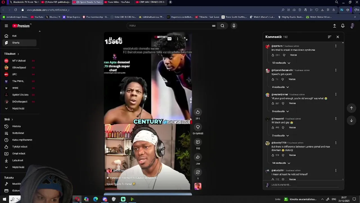Open the comment sort order menu

click(x=330, y=37)
